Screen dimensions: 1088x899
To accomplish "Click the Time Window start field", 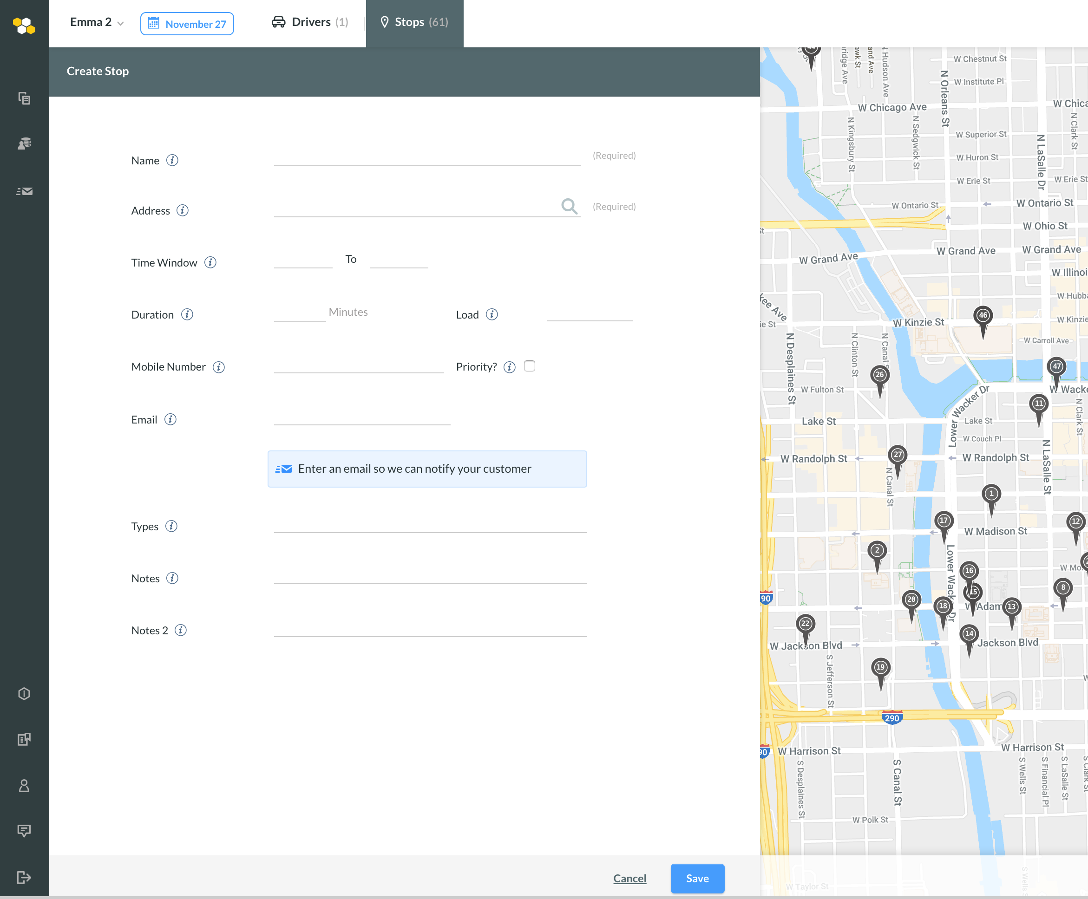I will (302, 260).
